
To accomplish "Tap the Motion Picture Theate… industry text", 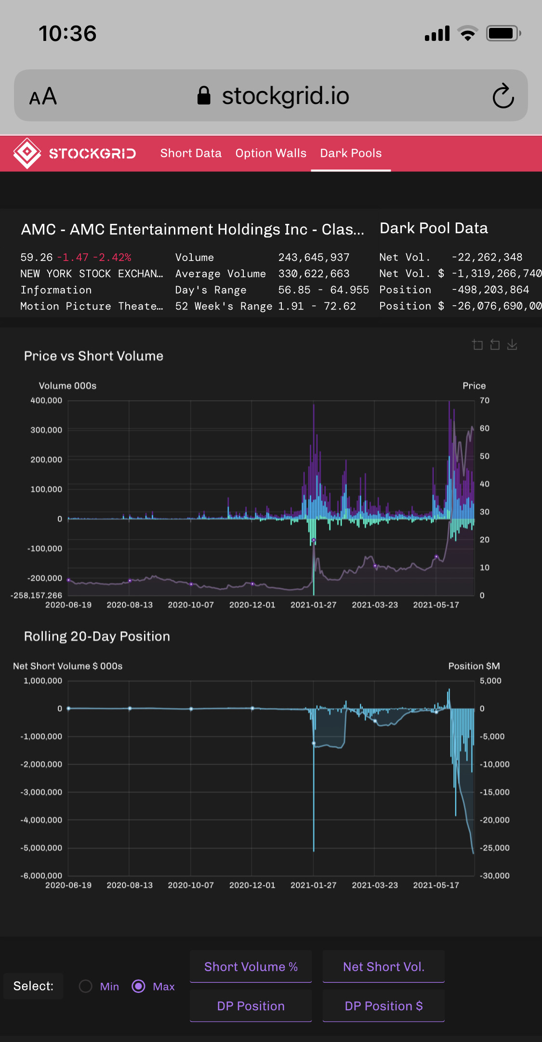I will [x=92, y=306].
